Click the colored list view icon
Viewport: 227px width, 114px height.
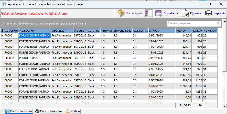pyautogui.click(x=149, y=13)
